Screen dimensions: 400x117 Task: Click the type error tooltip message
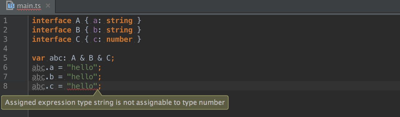tap(115, 102)
